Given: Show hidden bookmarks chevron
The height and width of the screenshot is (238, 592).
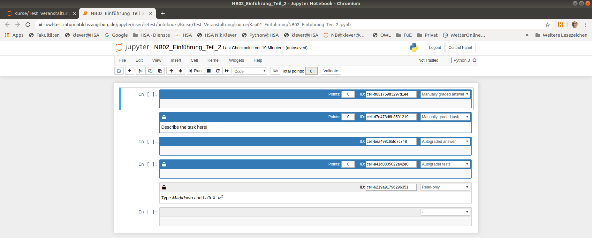Looking at the screenshot, I should coord(527,35).
